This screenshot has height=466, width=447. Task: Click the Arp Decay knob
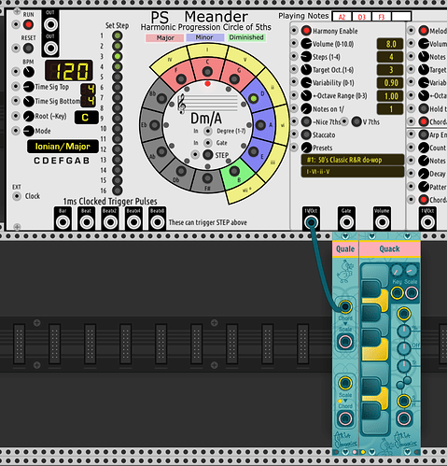424,174
